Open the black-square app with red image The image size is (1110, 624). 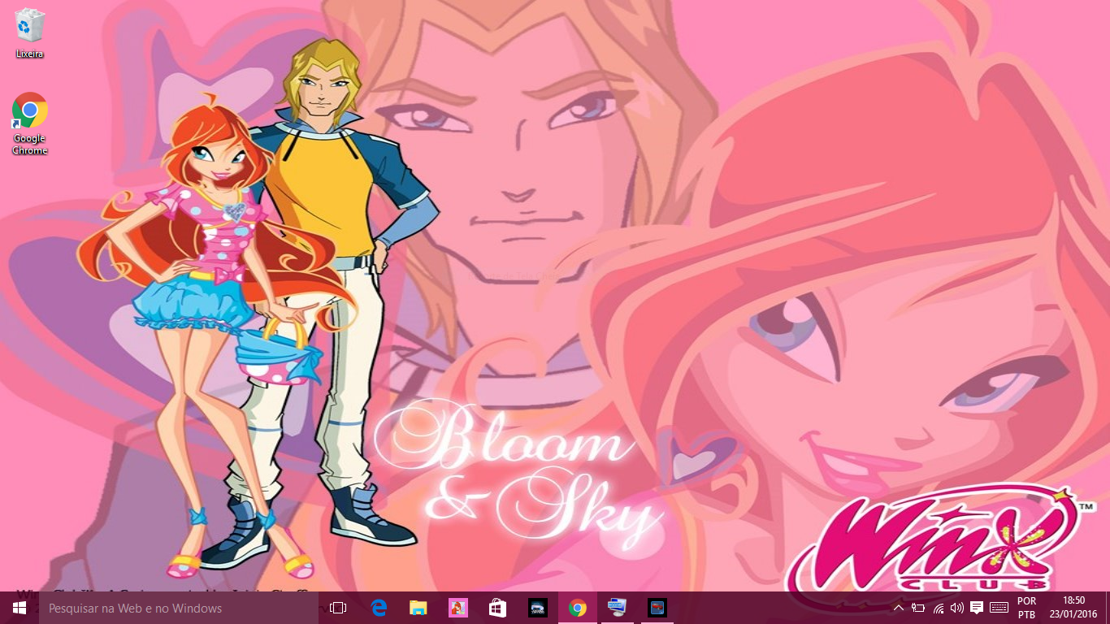(x=657, y=608)
